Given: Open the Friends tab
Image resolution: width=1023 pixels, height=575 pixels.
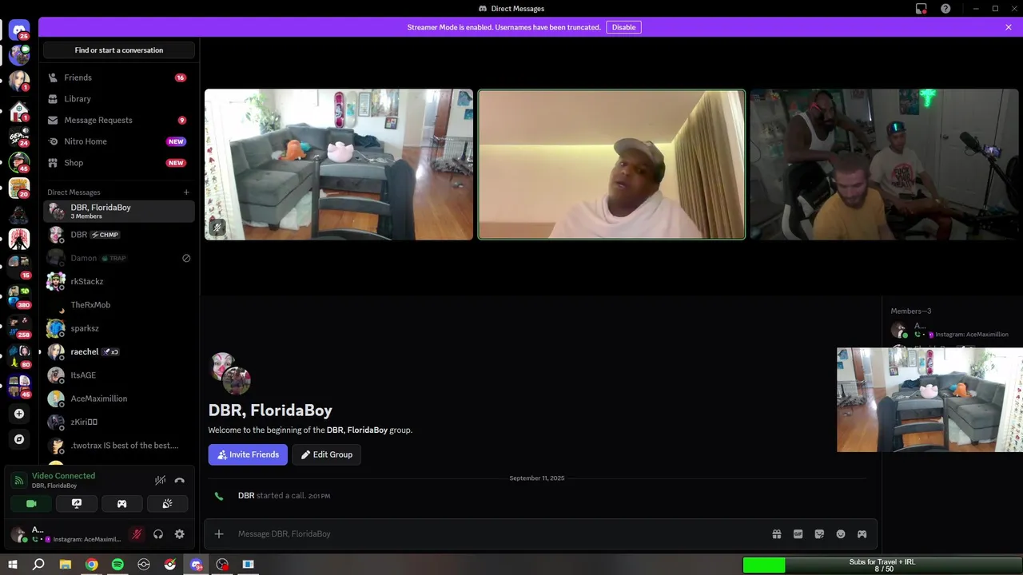Looking at the screenshot, I should point(119,77).
